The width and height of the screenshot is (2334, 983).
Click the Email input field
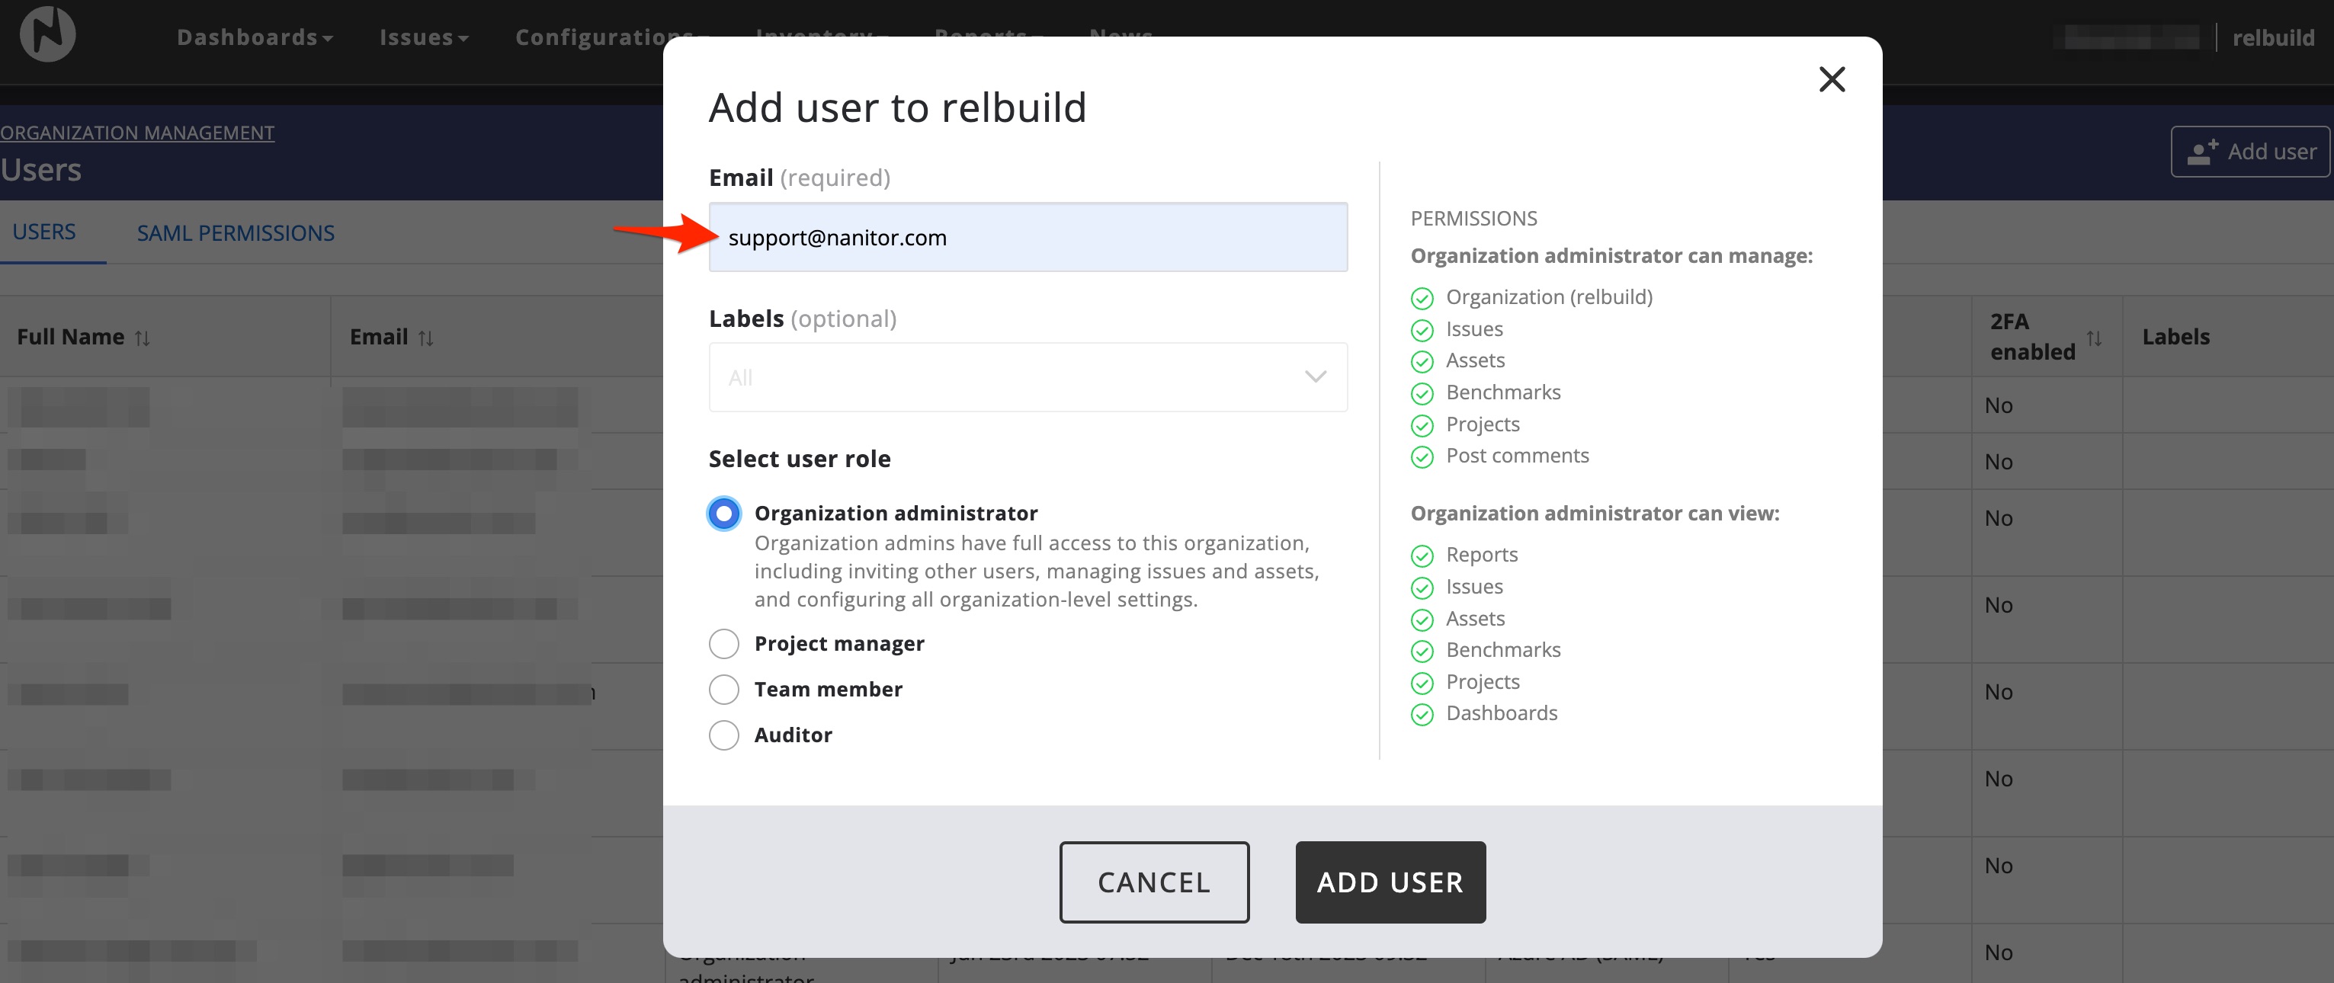1028,238
